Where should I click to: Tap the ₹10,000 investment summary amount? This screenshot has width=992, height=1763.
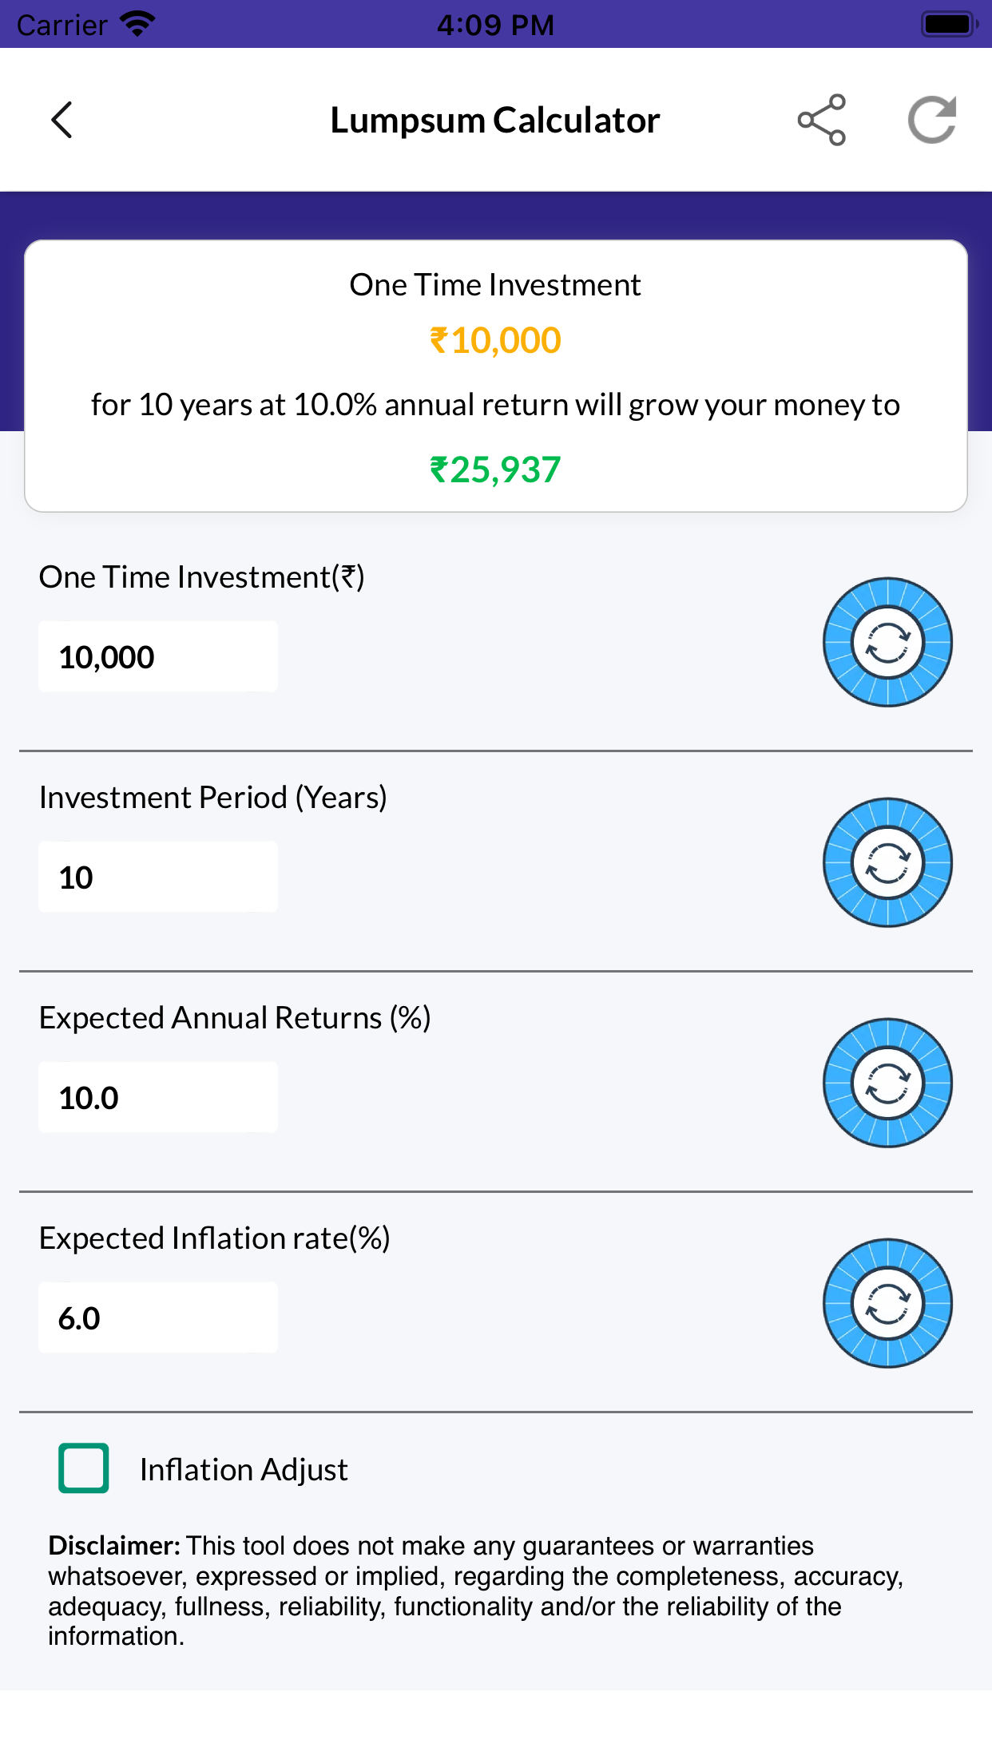(x=495, y=340)
